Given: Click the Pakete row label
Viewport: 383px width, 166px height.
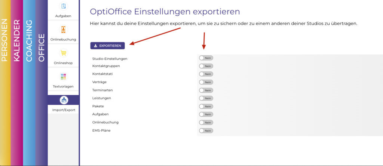Looking at the screenshot, I should 98,106.
